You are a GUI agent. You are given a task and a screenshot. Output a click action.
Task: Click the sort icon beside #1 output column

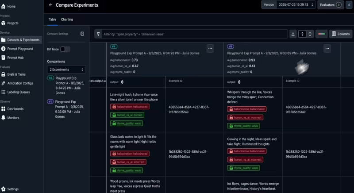239,82
